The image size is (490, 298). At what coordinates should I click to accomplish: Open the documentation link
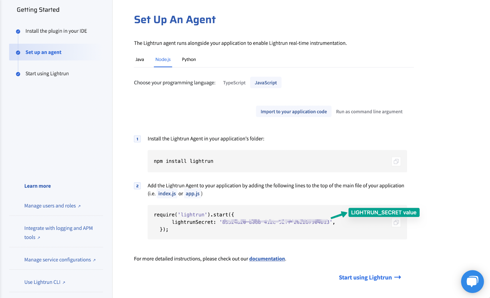[x=267, y=259]
